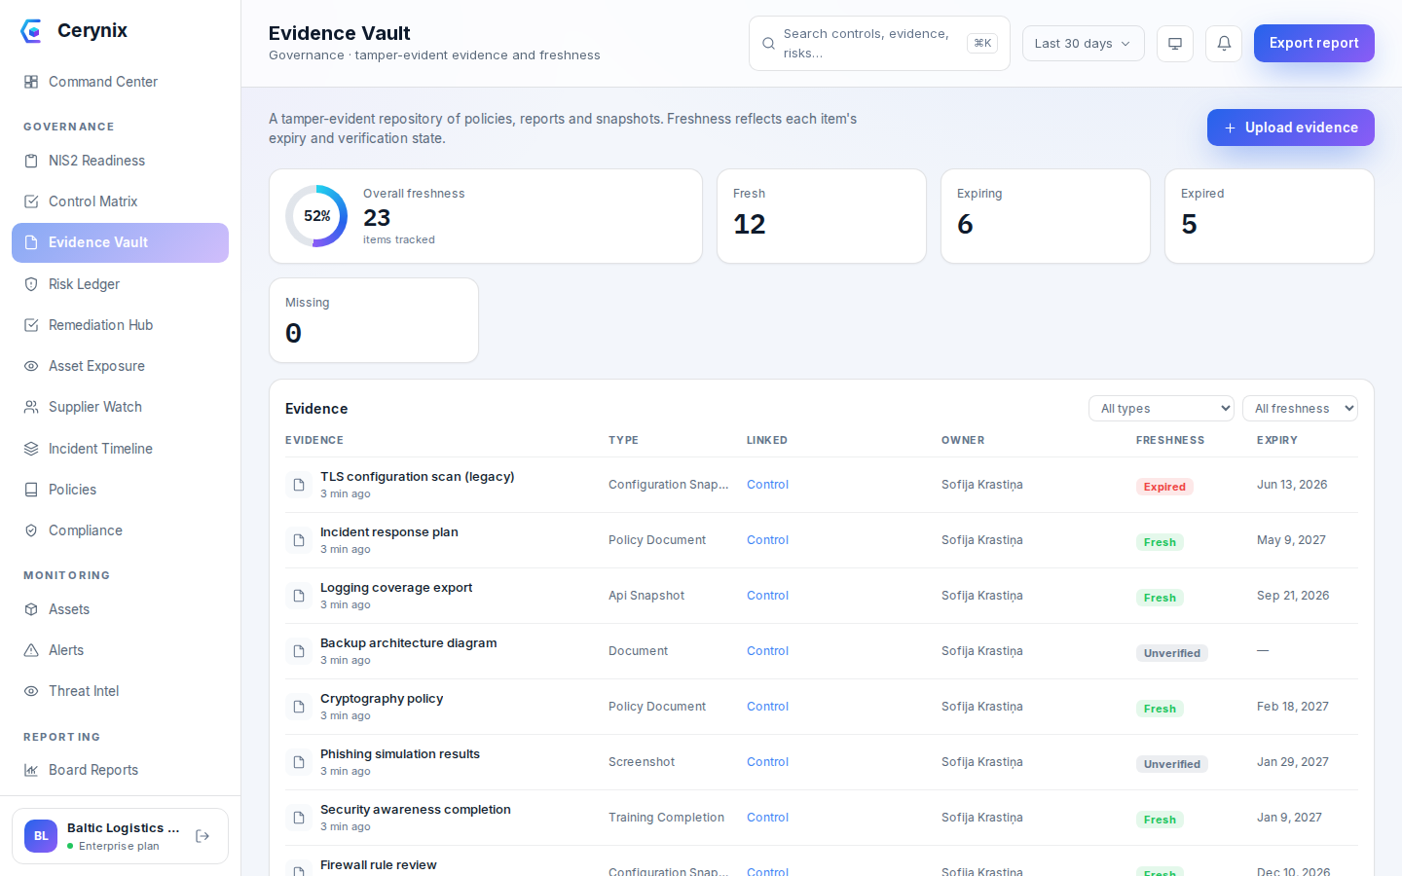Select 'TLS configuration scan (legacy)' evidence name
The height and width of the screenshot is (876, 1402).
click(417, 477)
